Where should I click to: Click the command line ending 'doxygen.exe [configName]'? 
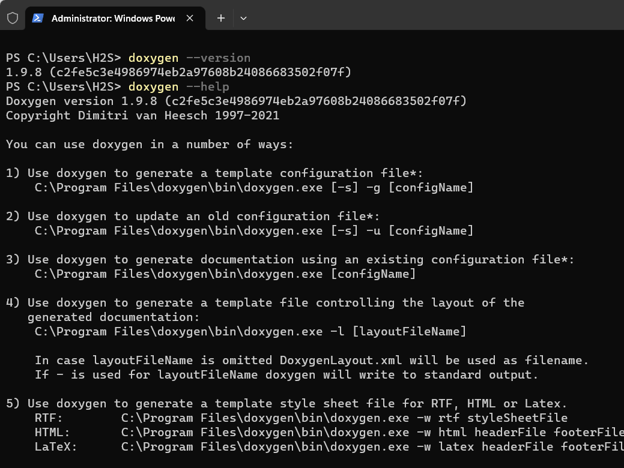pos(225,274)
